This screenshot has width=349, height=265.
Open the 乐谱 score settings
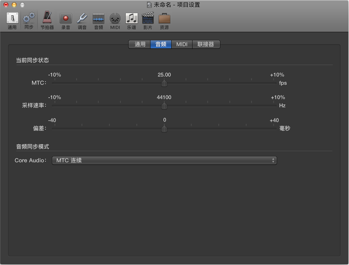131,21
